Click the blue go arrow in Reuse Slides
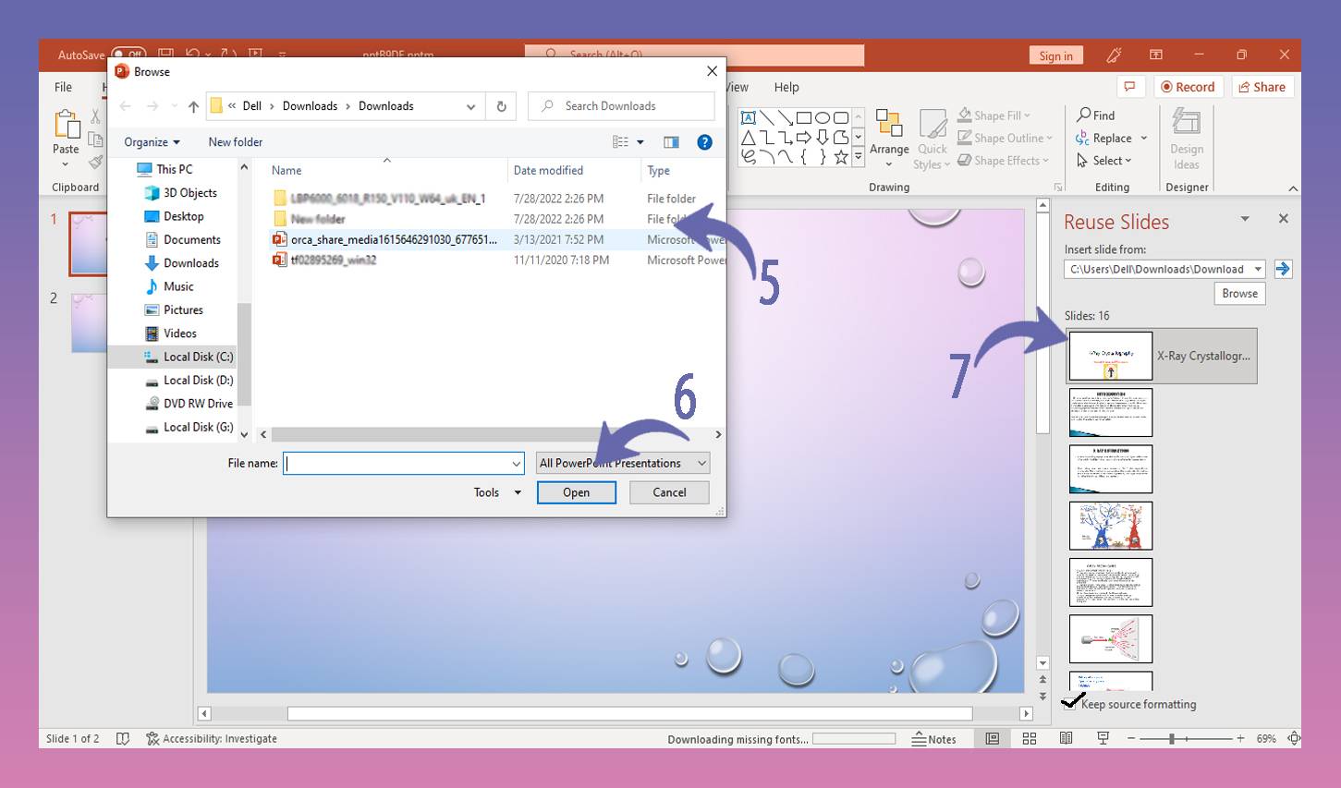This screenshot has height=788, width=1341. coord(1283,269)
